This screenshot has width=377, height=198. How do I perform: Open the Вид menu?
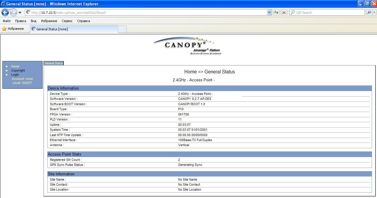pyautogui.click(x=33, y=21)
